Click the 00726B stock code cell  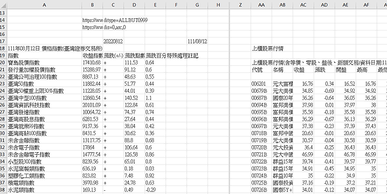click(x=261, y=190)
